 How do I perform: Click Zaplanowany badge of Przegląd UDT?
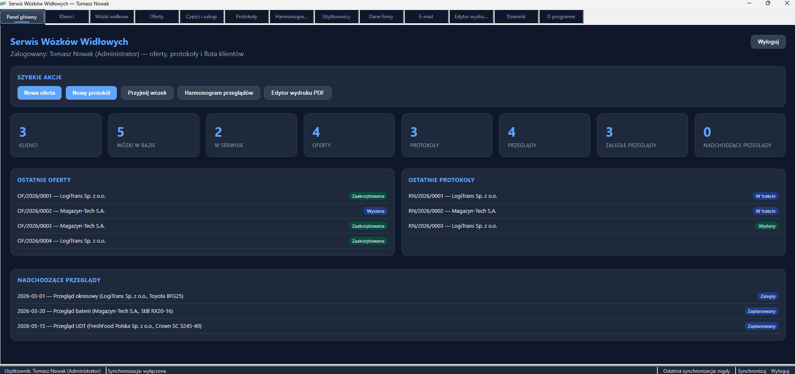(x=761, y=326)
